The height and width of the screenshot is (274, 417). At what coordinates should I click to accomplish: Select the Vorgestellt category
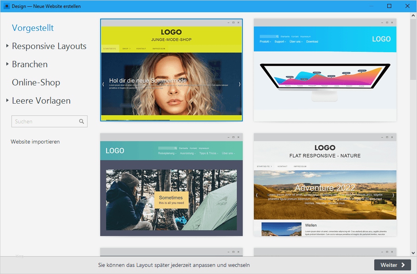coord(32,28)
